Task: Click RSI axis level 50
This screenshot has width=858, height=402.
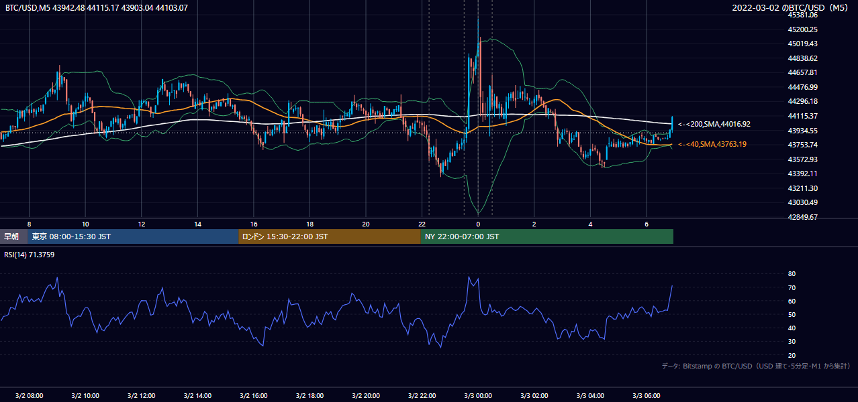Action: pyautogui.click(x=792, y=314)
